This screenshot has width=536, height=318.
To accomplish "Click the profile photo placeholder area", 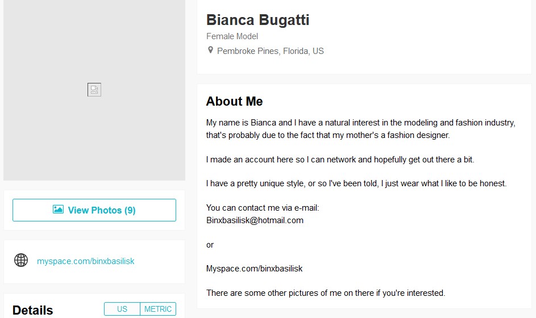I will 94,90.
